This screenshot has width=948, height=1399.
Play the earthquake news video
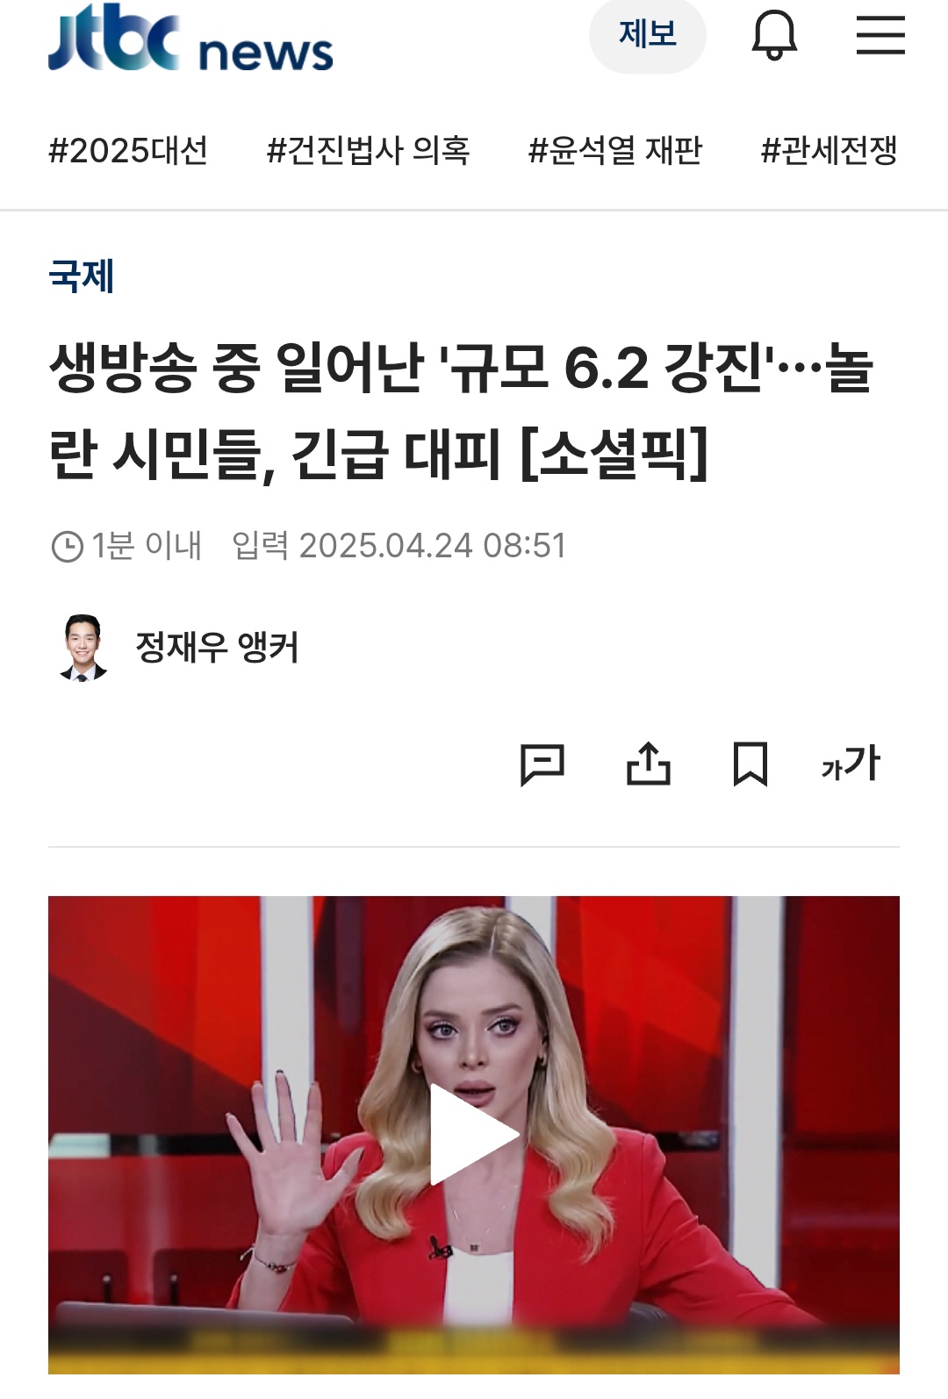click(x=474, y=1134)
